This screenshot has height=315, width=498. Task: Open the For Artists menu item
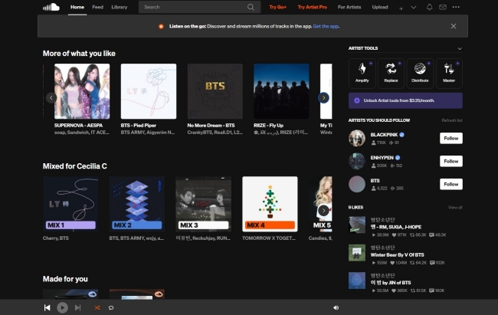349,7
